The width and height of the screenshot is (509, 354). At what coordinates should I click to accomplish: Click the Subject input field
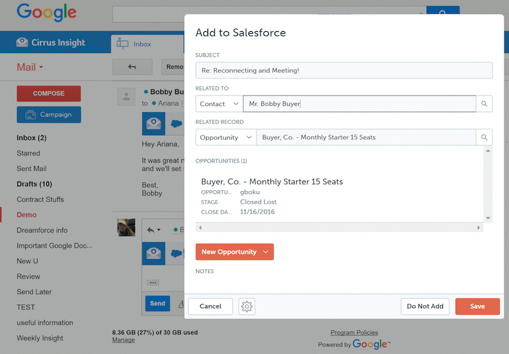(x=343, y=70)
